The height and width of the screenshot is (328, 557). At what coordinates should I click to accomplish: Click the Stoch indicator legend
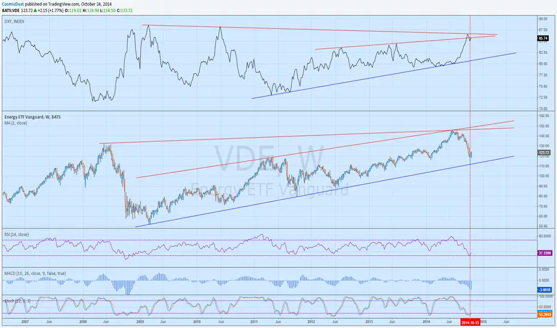click(x=17, y=301)
